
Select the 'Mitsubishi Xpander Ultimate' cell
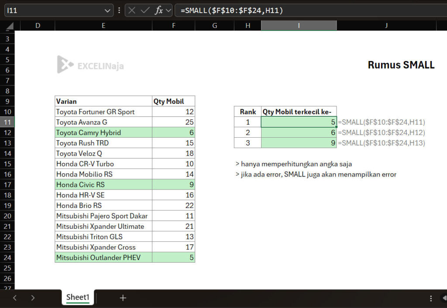(103, 227)
